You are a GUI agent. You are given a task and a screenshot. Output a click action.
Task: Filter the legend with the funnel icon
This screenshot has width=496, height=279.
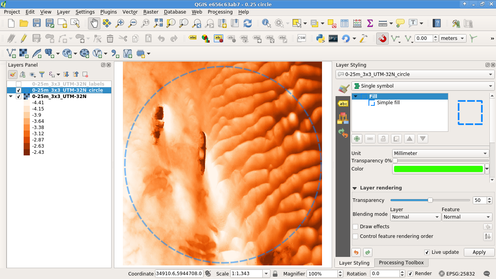(x=42, y=74)
